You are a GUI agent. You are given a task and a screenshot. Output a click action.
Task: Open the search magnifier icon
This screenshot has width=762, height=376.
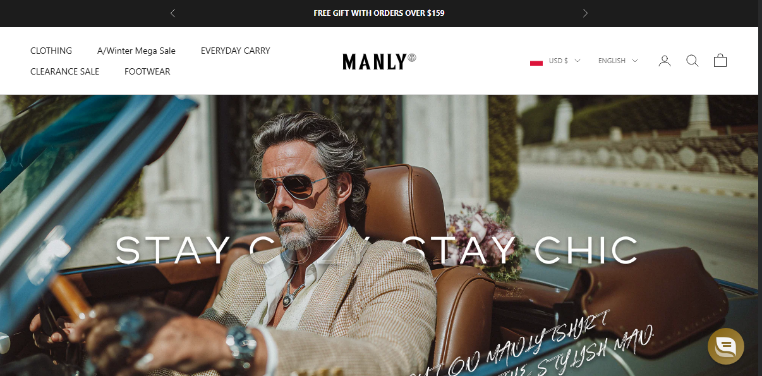[692, 61]
